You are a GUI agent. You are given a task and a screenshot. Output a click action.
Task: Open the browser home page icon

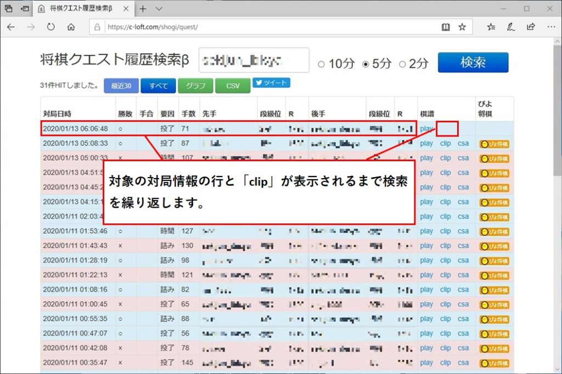click(x=71, y=27)
